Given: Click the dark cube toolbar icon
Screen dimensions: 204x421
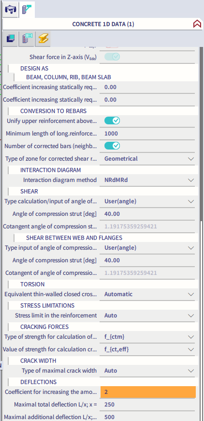Looking at the screenshot, I should [11, 39].
